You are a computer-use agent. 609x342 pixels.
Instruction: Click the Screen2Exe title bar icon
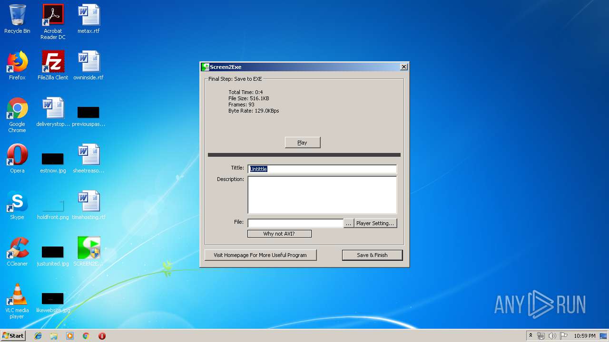(205, 67)
